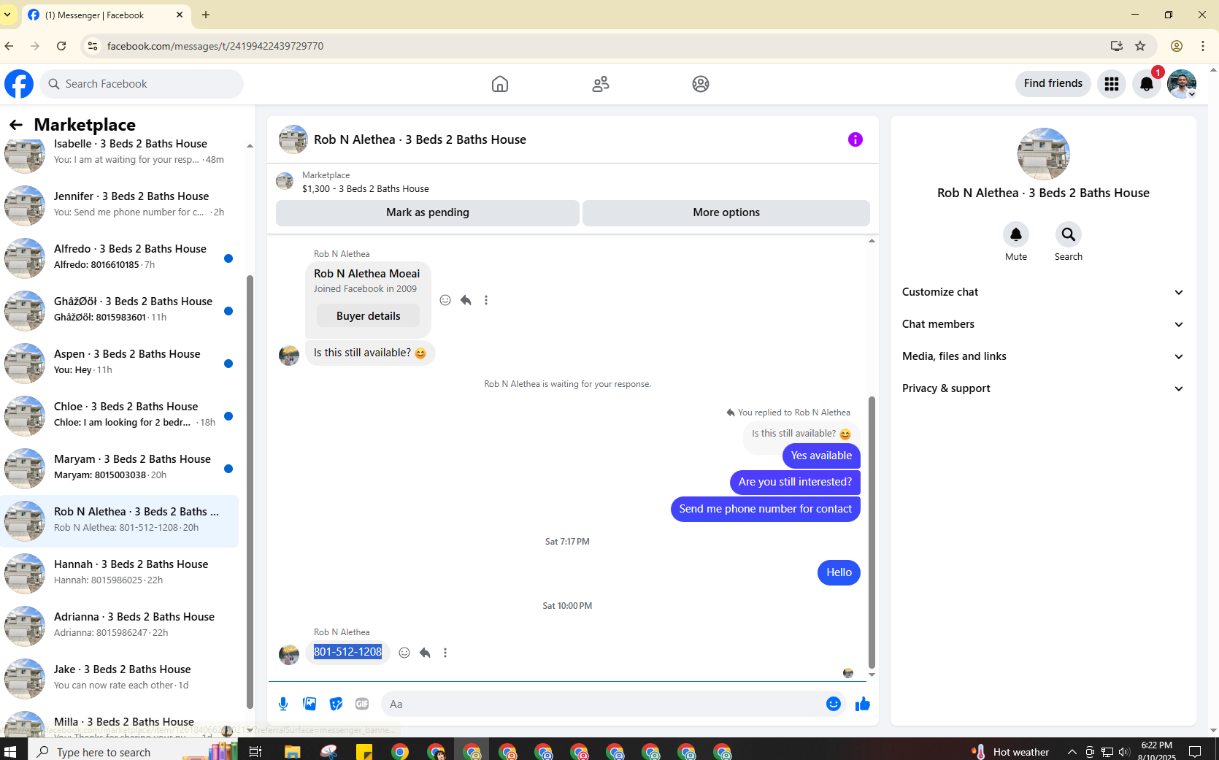Search in conversation magnifier icon

[1069, 234]
